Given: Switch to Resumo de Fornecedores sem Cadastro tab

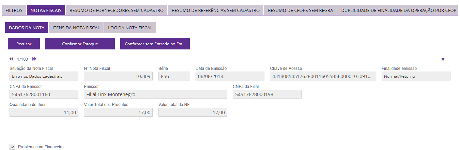Looking at the screenshot, I should point(117,10).
